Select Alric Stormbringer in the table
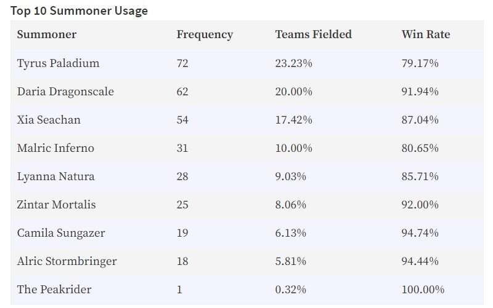 (x=67, y=261)
